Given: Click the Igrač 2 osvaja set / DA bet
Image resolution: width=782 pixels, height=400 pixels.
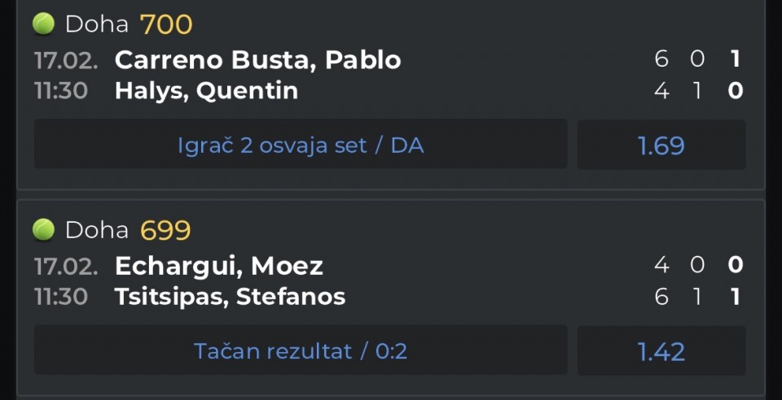Looking at the screenshot, I should (x=301, y=146).
